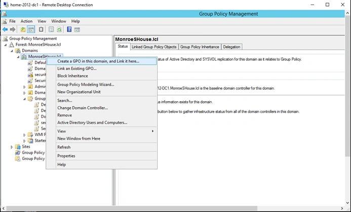
Task: Click the green Refresh toolbar icon
Action: pyautogui.click(x=59, y=29)
